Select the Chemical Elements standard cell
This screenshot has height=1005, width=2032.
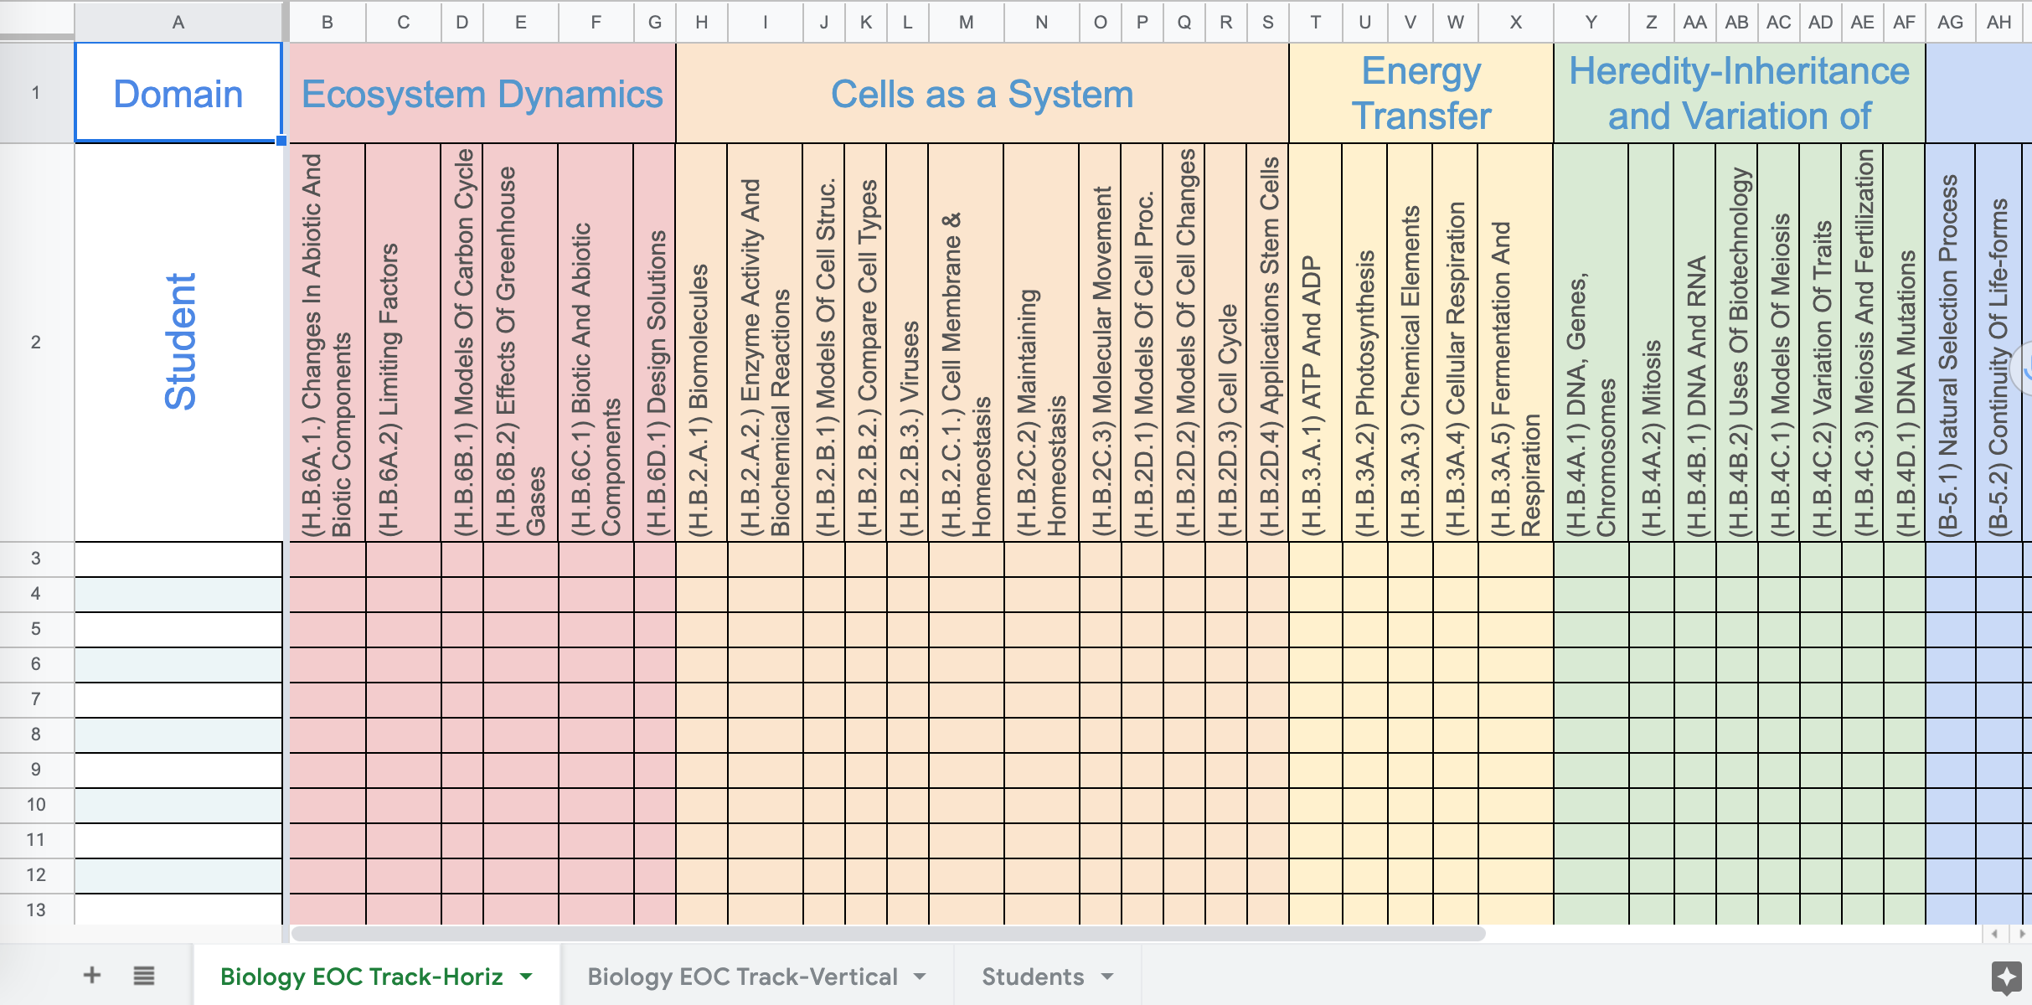point(1410,342)
